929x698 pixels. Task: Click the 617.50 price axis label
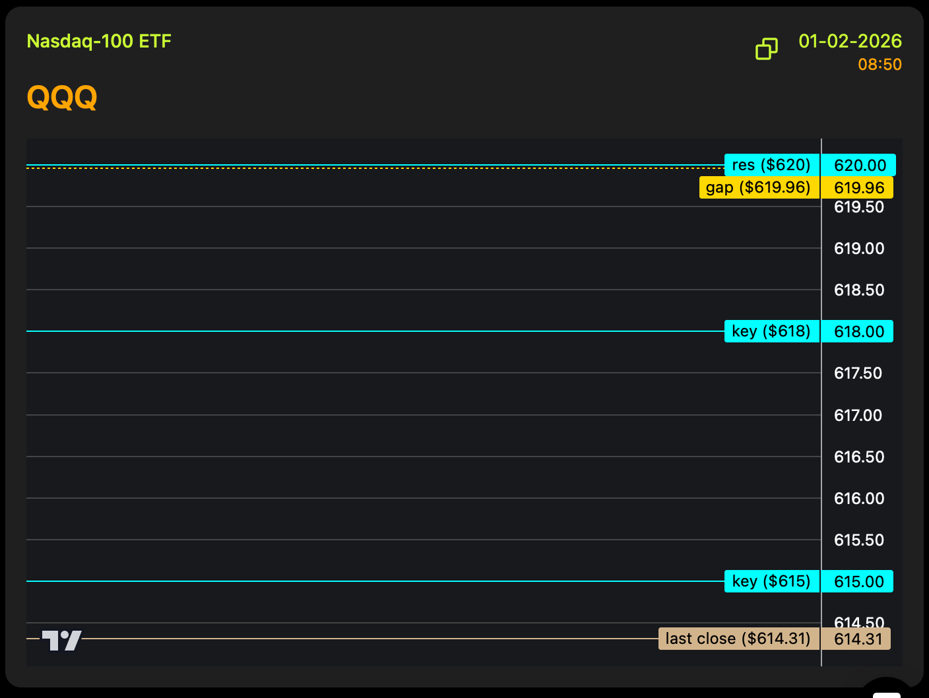[x=858, y=373]
